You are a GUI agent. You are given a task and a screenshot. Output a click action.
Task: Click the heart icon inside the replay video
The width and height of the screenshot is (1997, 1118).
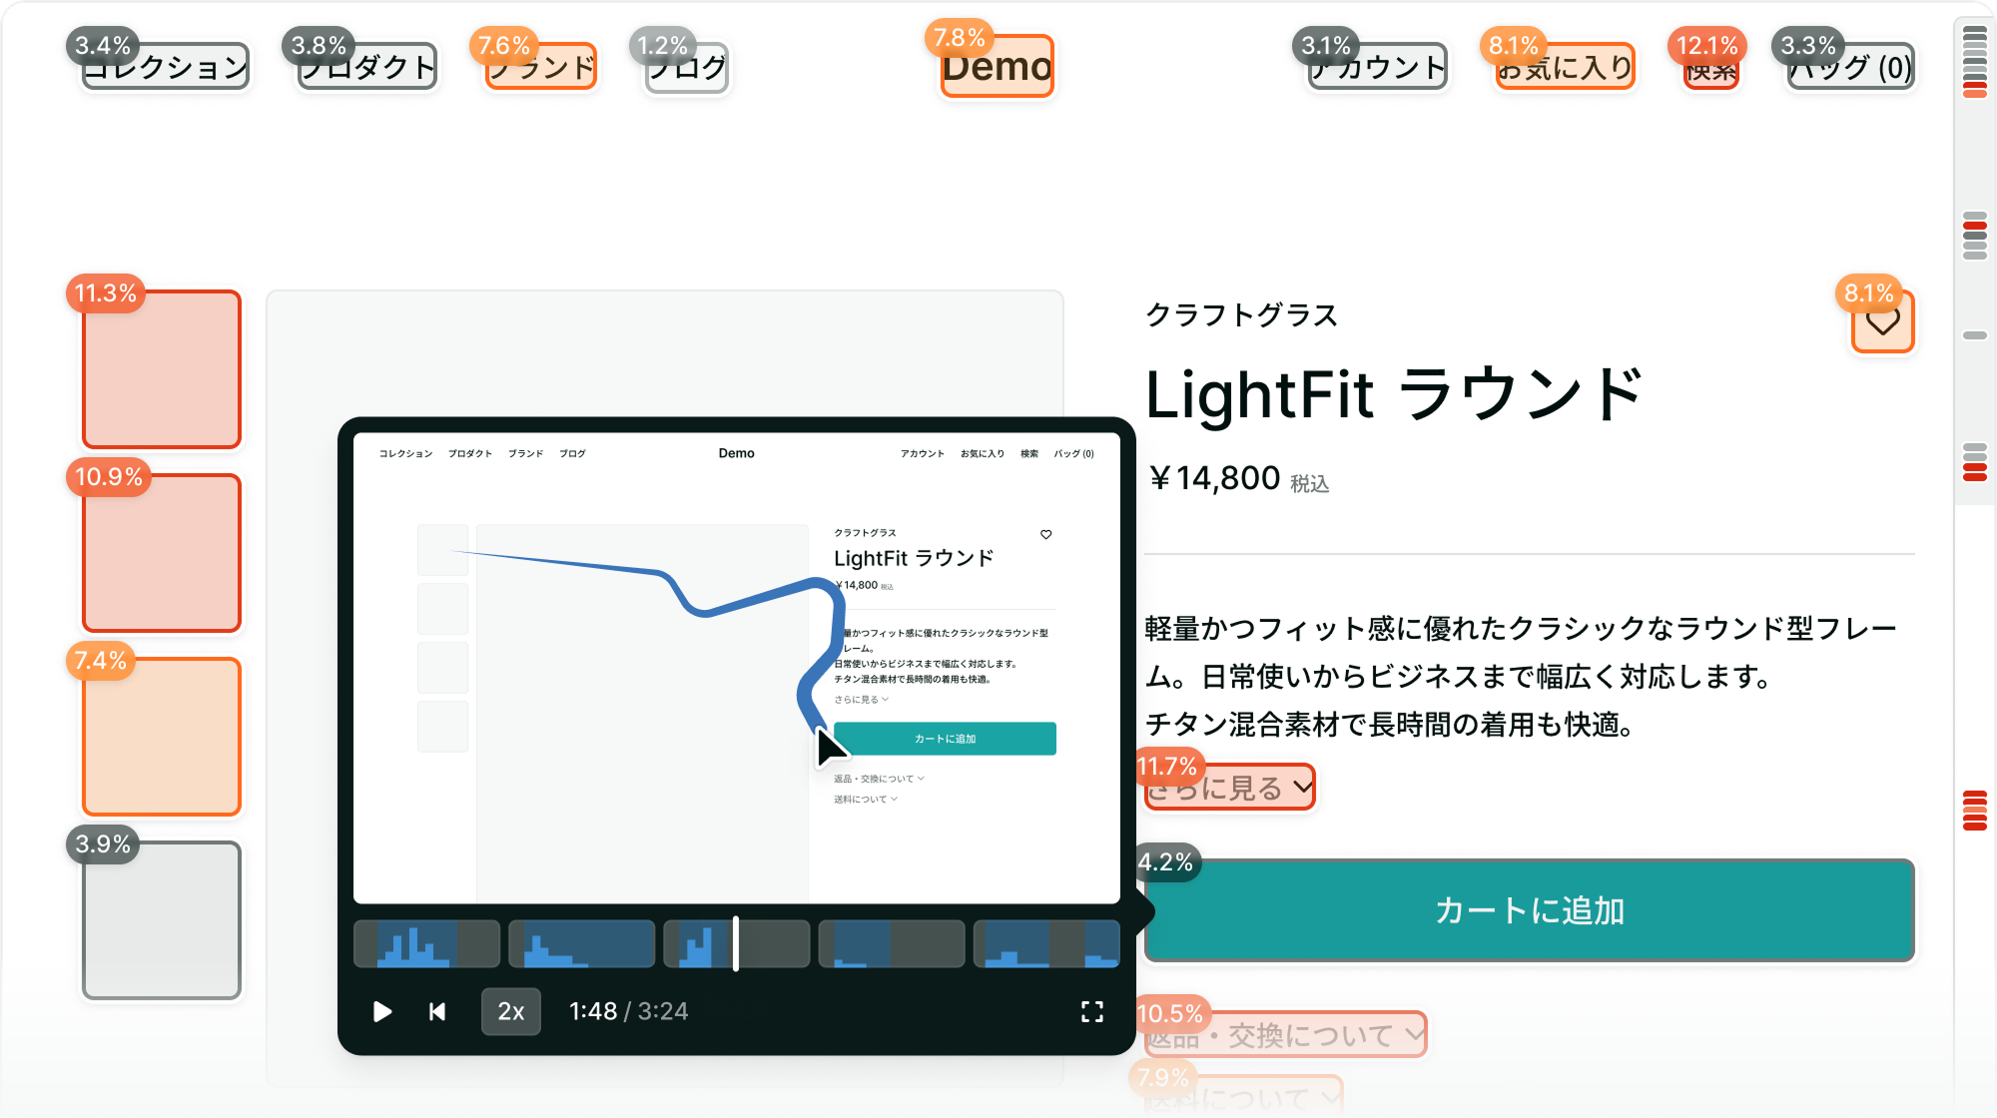[1045, 535]
